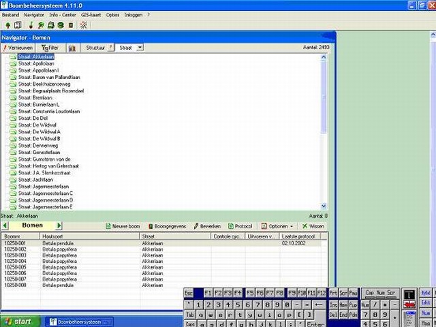This screenshot has height=327, width=436.
Task: Open Boomgegevens for the selected tree
Action: coord(167,226)
